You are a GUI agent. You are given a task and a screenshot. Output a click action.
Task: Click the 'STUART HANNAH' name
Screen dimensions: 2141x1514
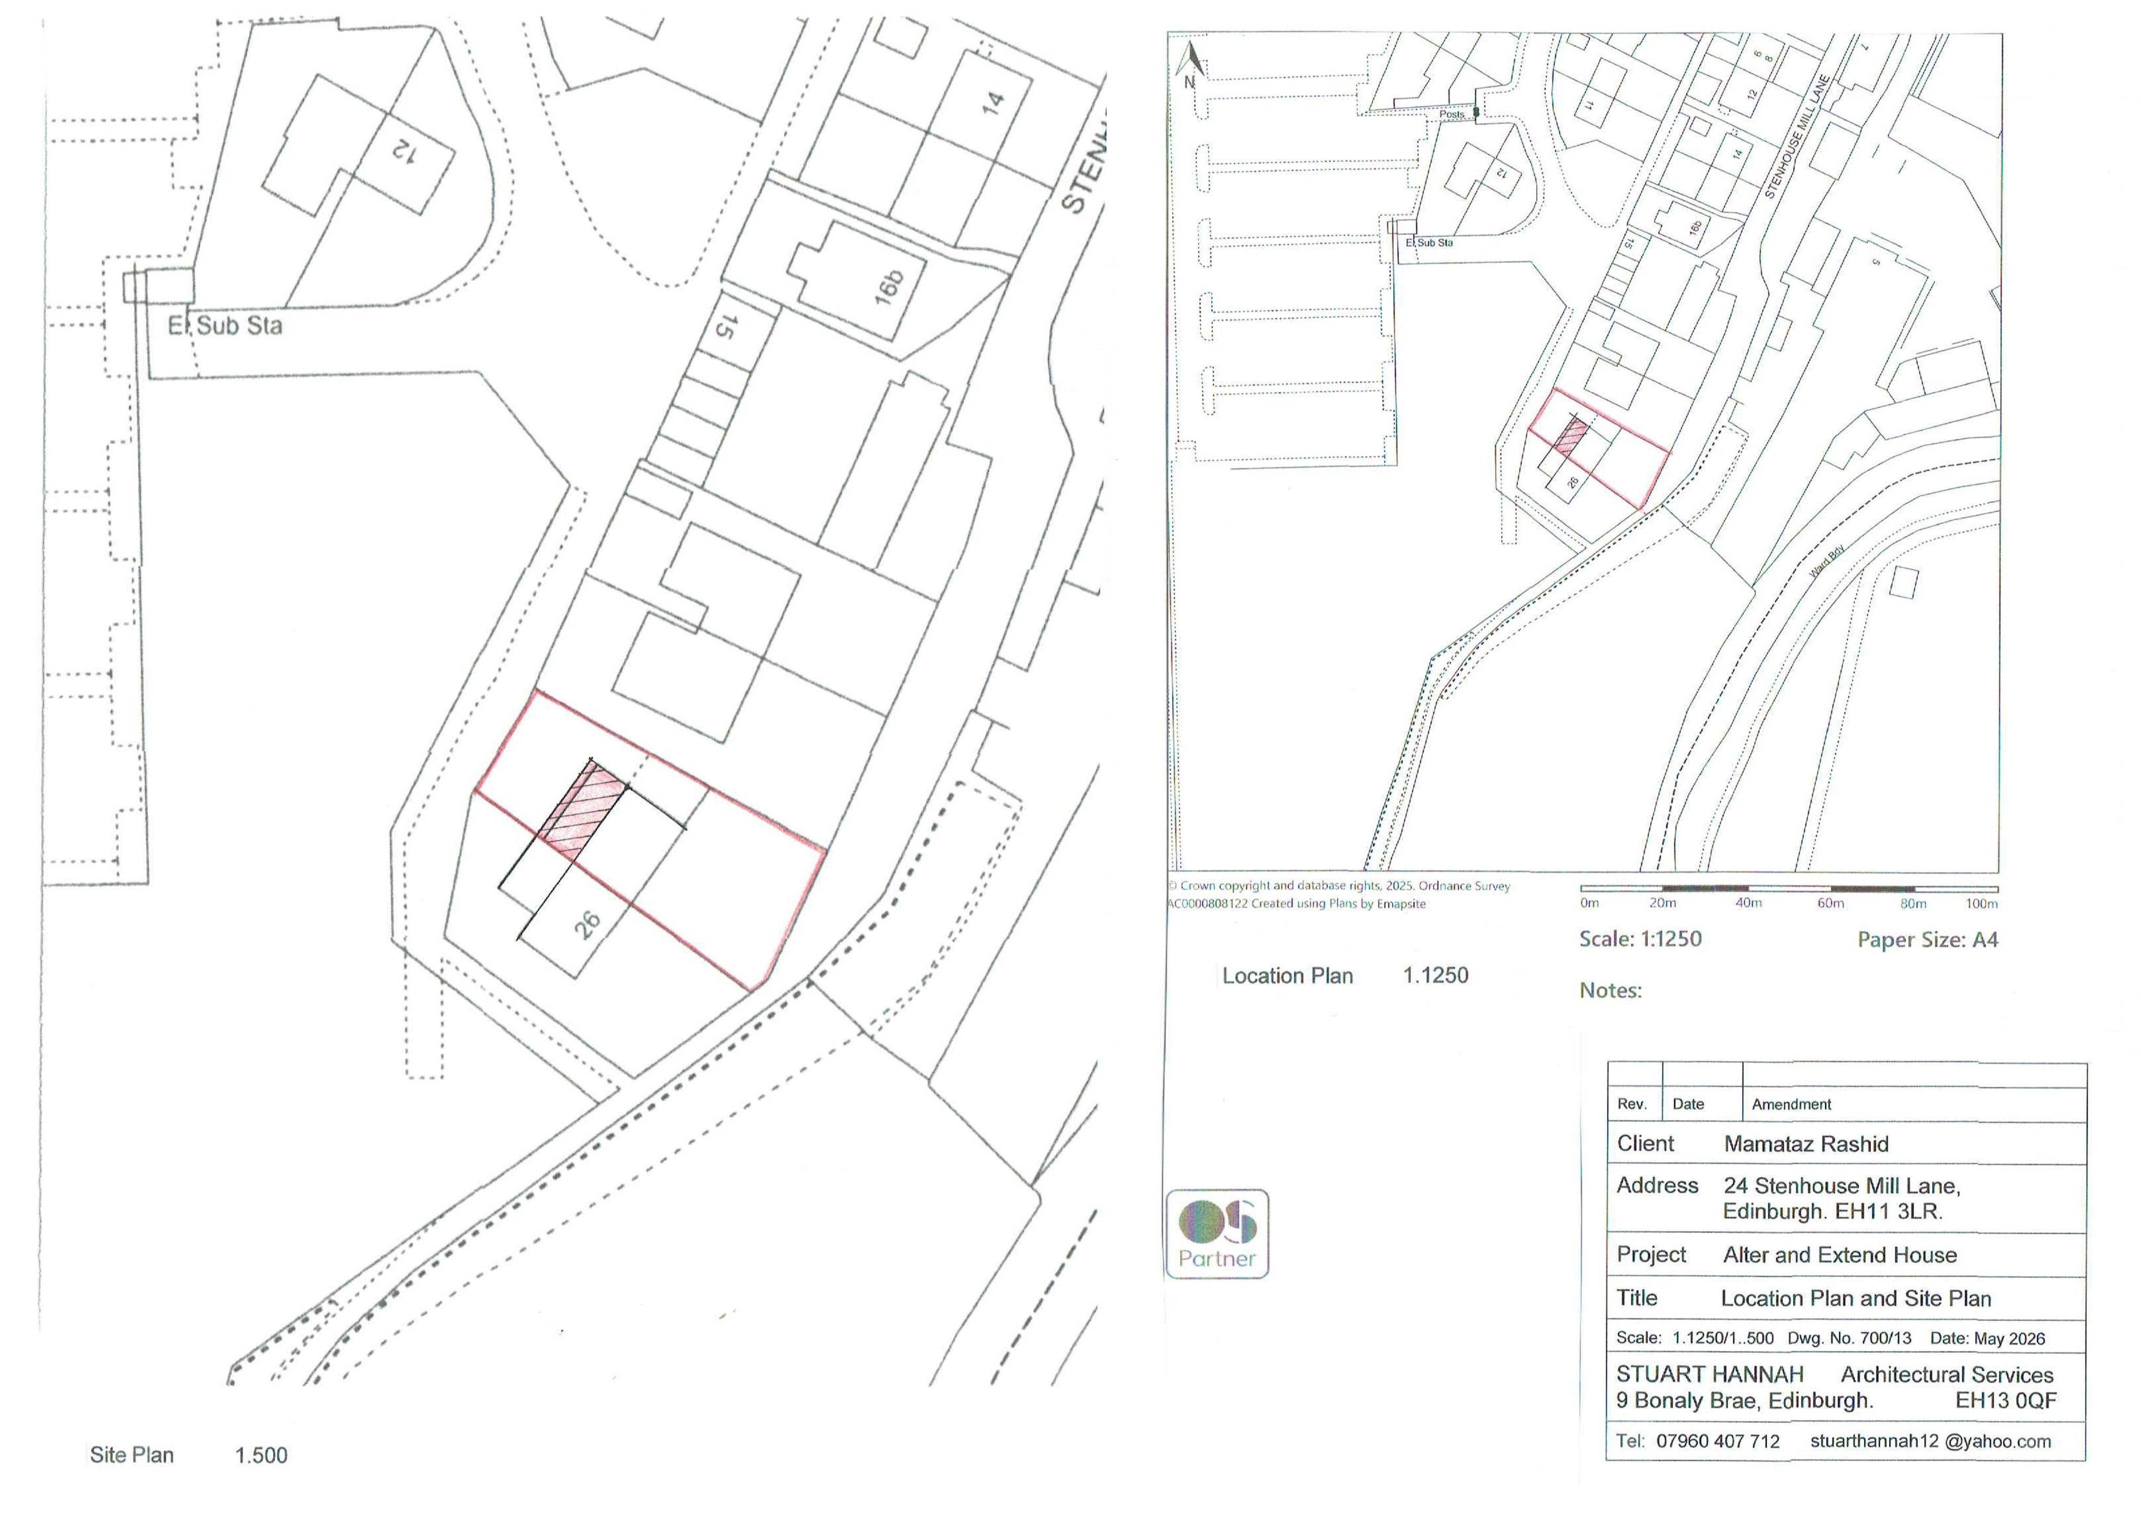1709,1374
